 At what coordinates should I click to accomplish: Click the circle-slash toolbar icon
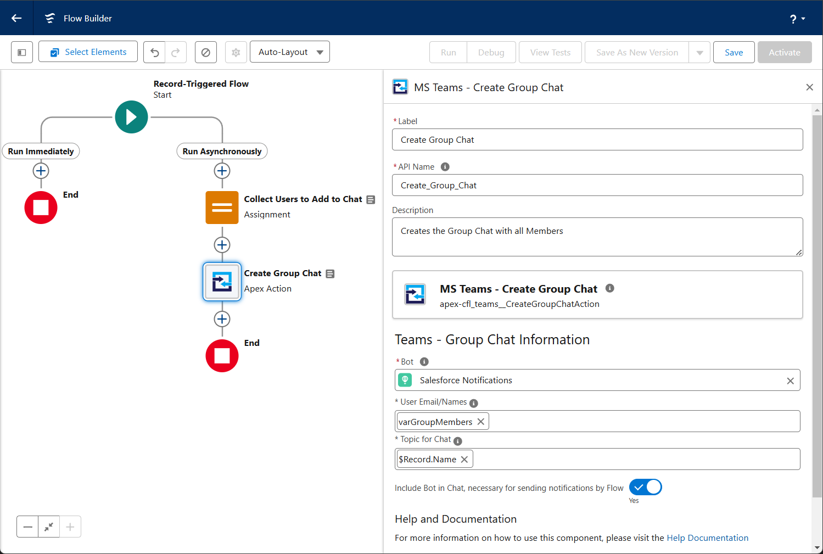[x=206, y=52]
